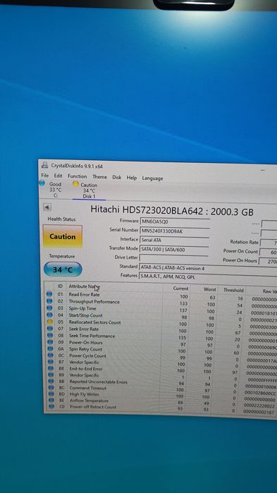Viewport: 277px width, 493px height.
Task: Click the yellow Caution health status button
Action: point(63,236)
